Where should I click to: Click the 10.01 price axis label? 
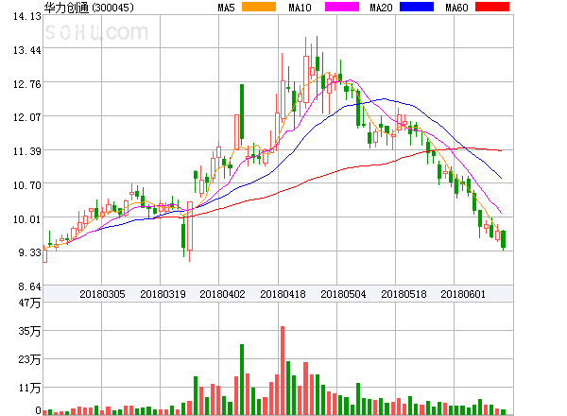pos(27,219)
